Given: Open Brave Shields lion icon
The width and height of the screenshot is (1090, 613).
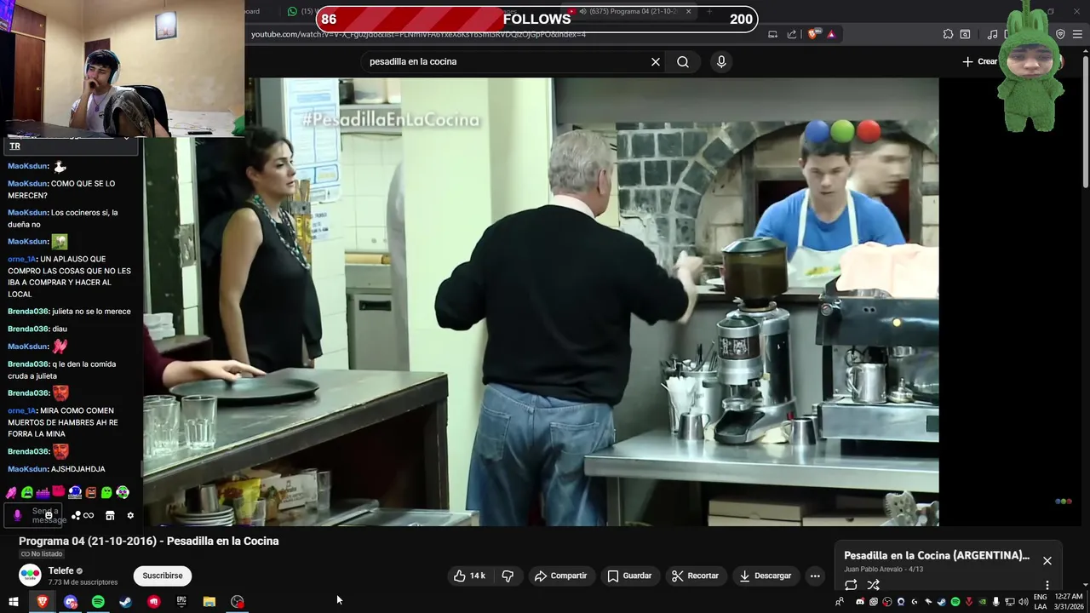Looking at the screenshot, I should coord(813,34).
